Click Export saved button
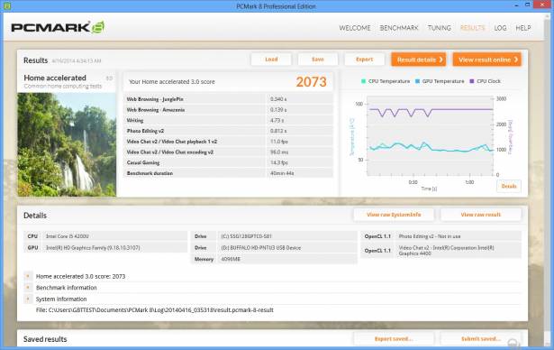Viewport: 554px width, 350px height. click(394, 338)
